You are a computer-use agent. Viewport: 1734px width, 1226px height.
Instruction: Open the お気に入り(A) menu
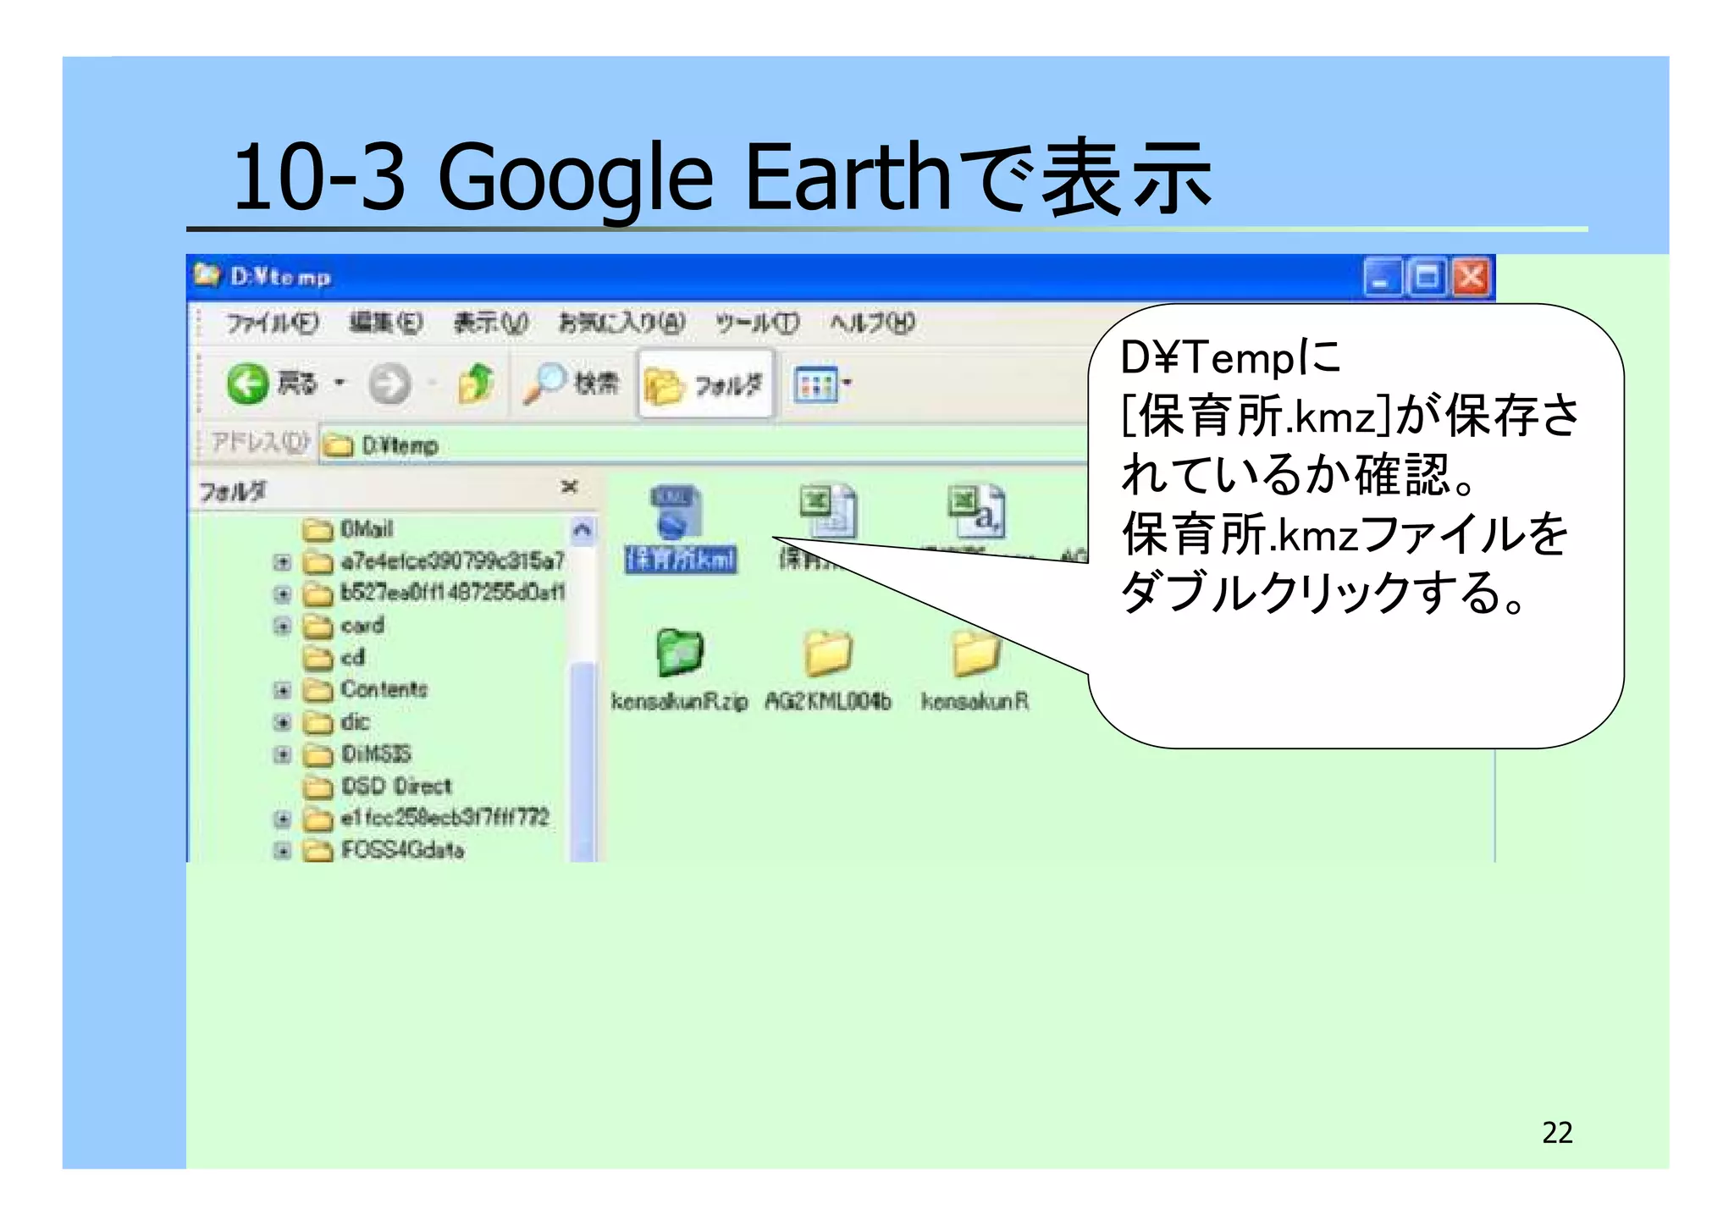pos(621,323)
